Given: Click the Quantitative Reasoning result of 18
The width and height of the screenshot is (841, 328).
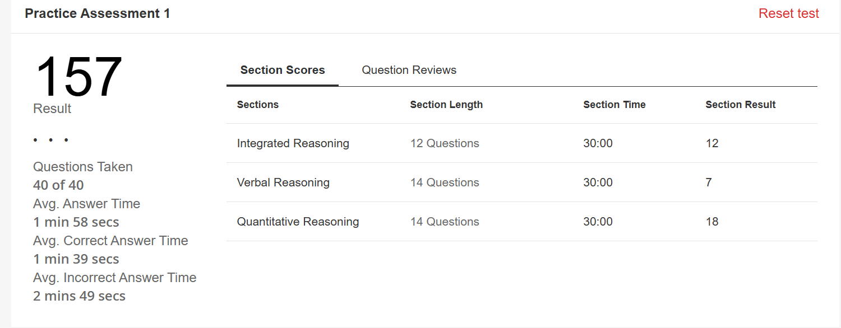Looking at the screenshot, I should (712, 222).
